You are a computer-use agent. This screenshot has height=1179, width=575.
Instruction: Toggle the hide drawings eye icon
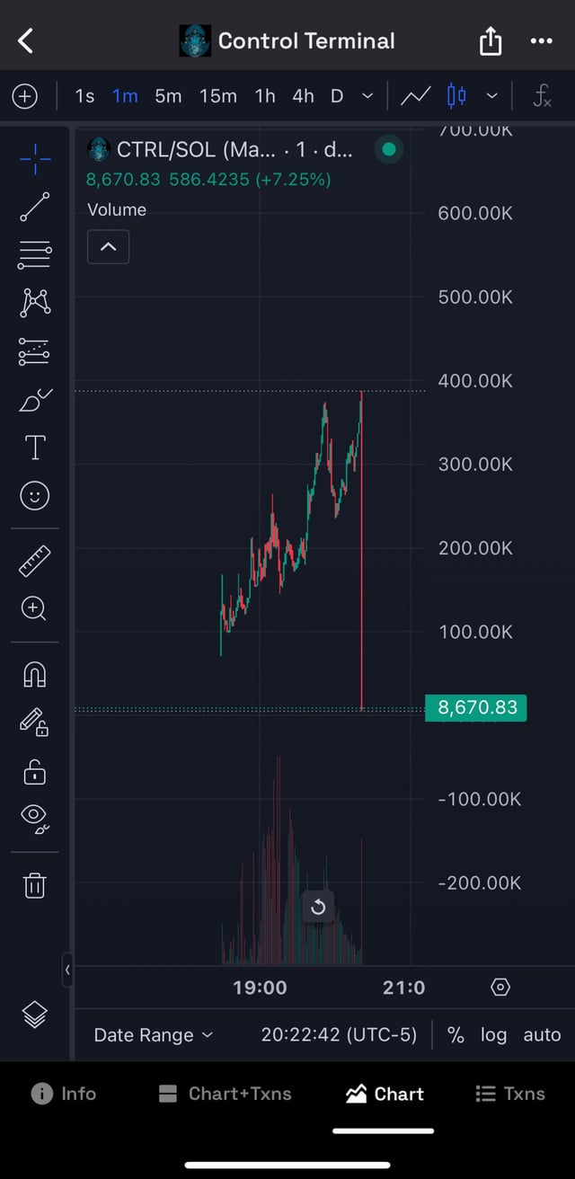click(x=35, y=816)
